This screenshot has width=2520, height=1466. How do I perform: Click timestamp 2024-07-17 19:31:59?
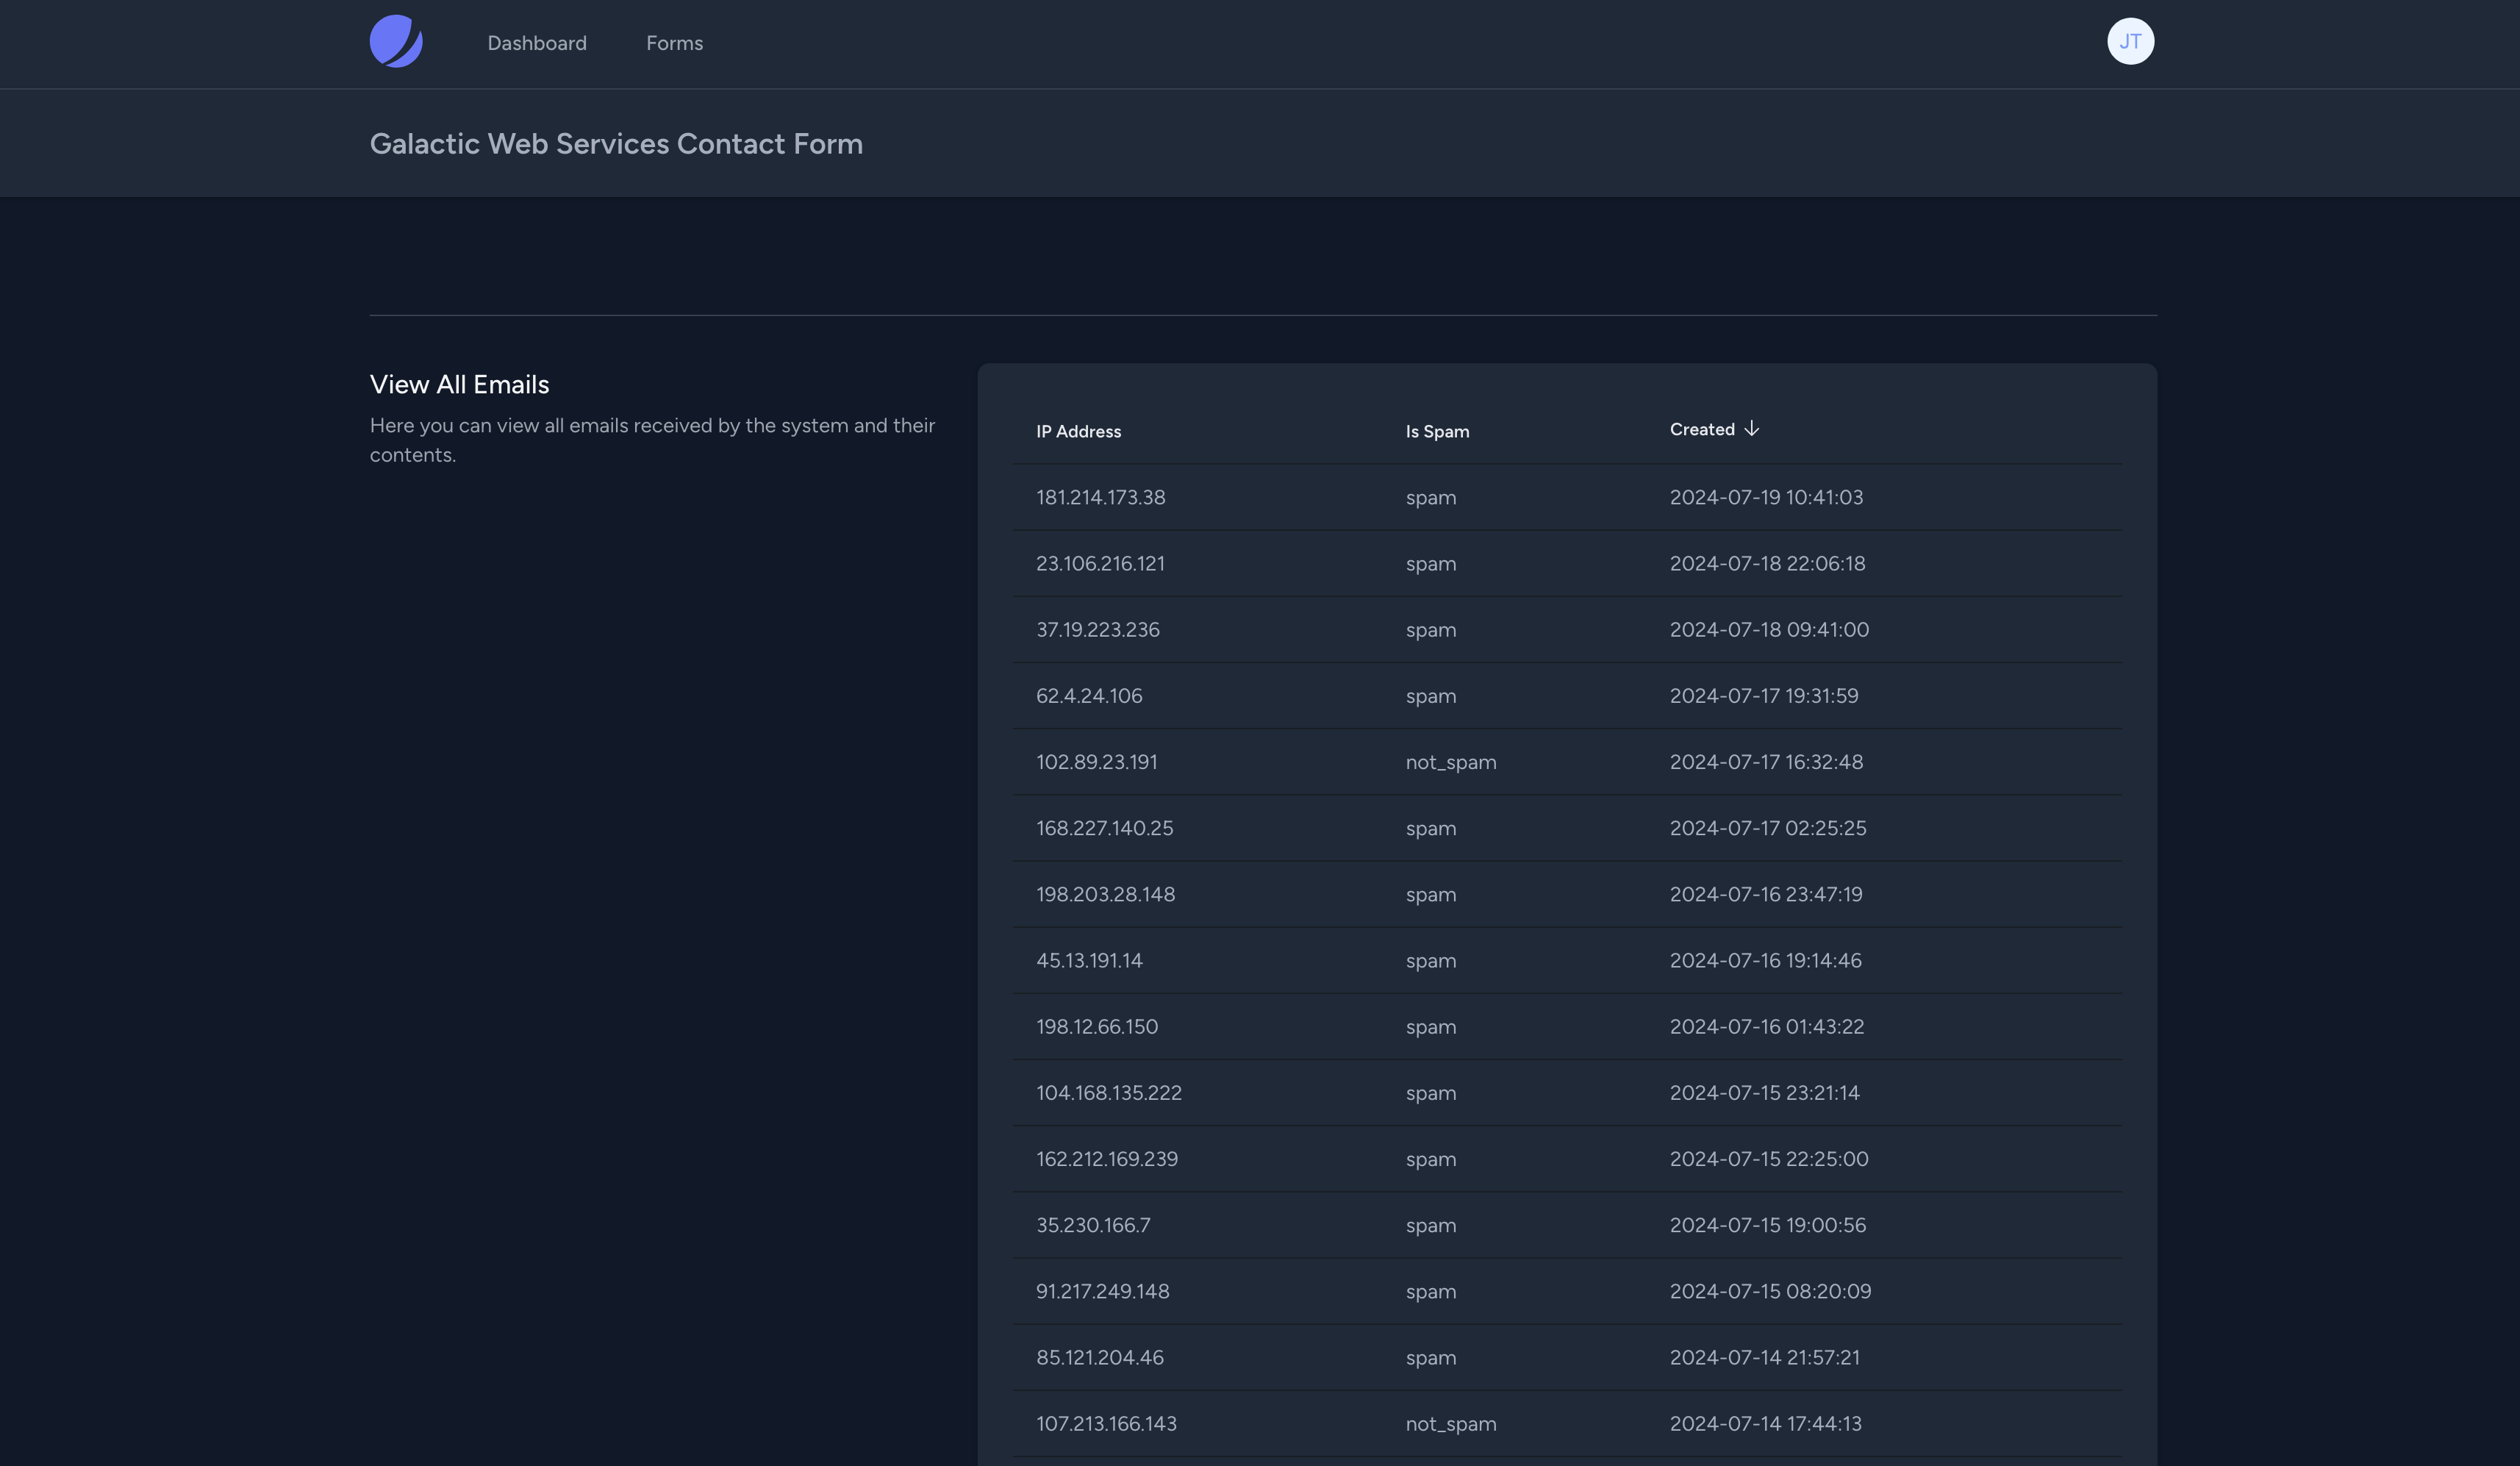click(x=1764, y=695)
